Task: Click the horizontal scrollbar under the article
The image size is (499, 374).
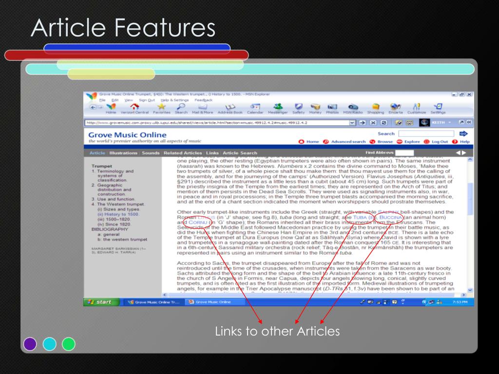Action: (315, 295)
